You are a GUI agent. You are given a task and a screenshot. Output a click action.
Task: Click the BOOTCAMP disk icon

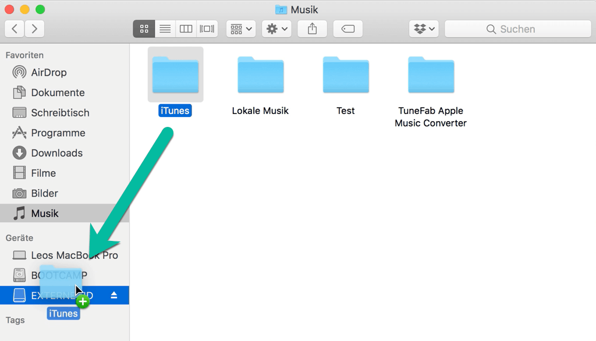19,275
